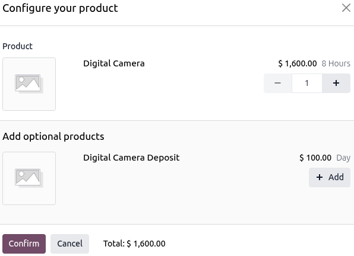Click the 8 Hours duration label
The image size is (354, 256).
[x=336, y=63]
